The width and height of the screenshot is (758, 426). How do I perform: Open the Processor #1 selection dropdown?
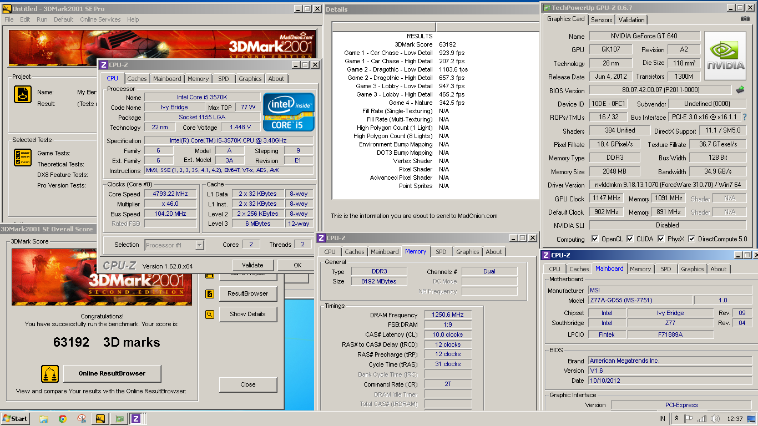coord(174,245)
